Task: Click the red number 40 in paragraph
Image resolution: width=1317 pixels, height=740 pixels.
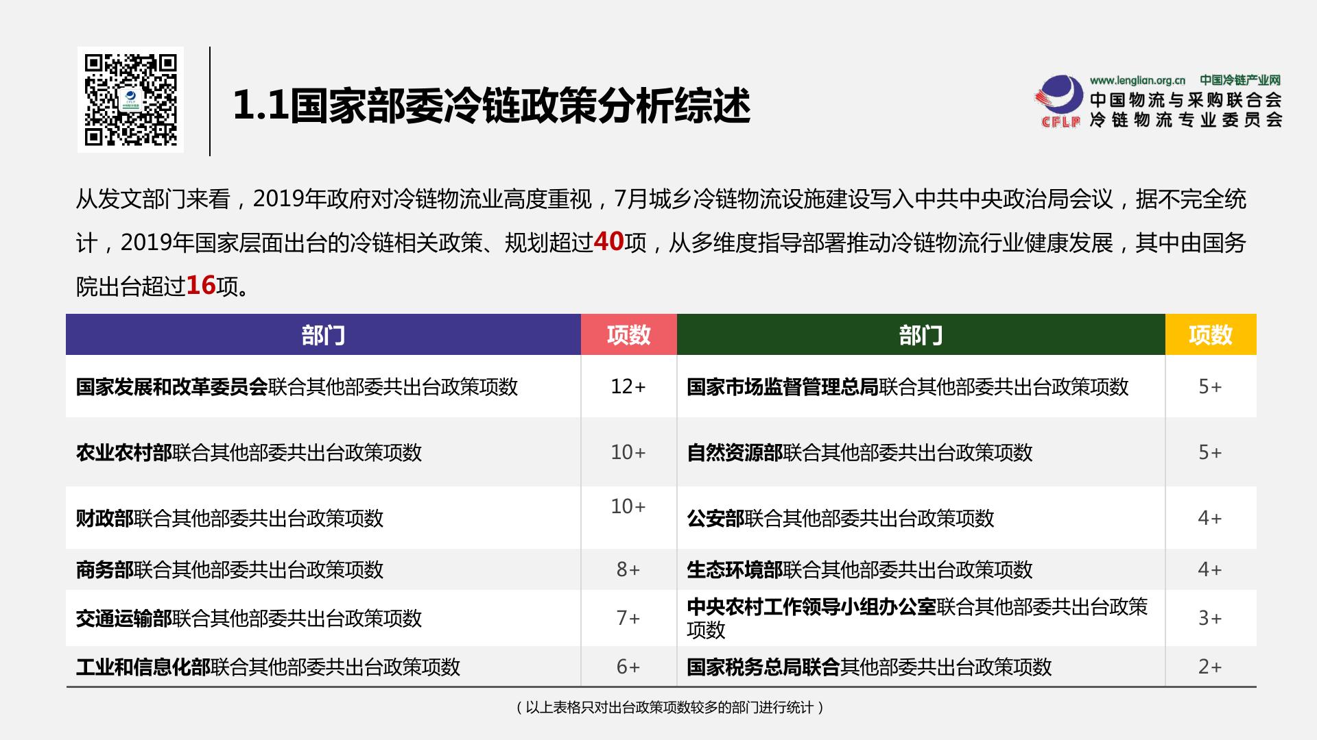Action: (608, 242)
